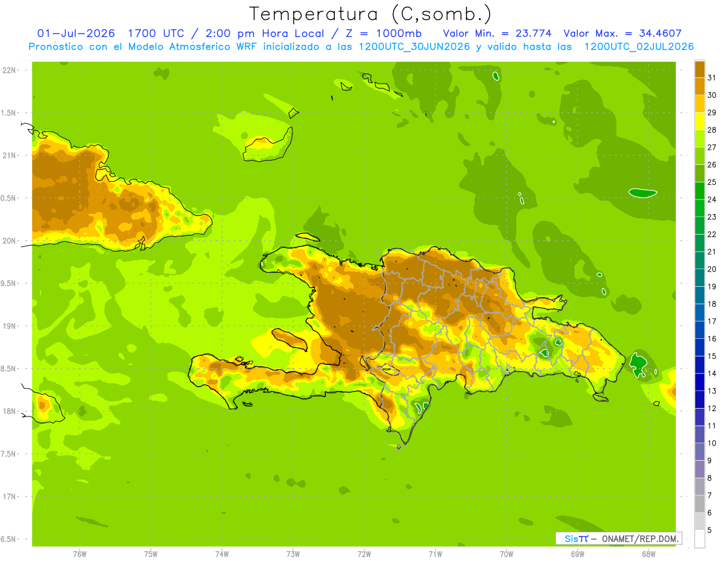The image size is (728, 562).
Task: Select the valid-until time "1200UTC_02JUL2026"
Action: click(x=639, y=47)
